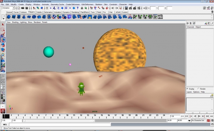Click the Sculpt Geometry shelf icon with red arrow
The image size is (214, 131).
[130, 17]
